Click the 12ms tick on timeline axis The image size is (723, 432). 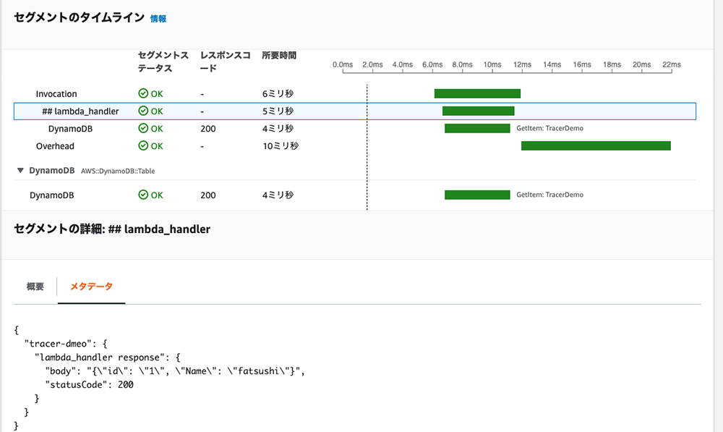coord(522,64)
